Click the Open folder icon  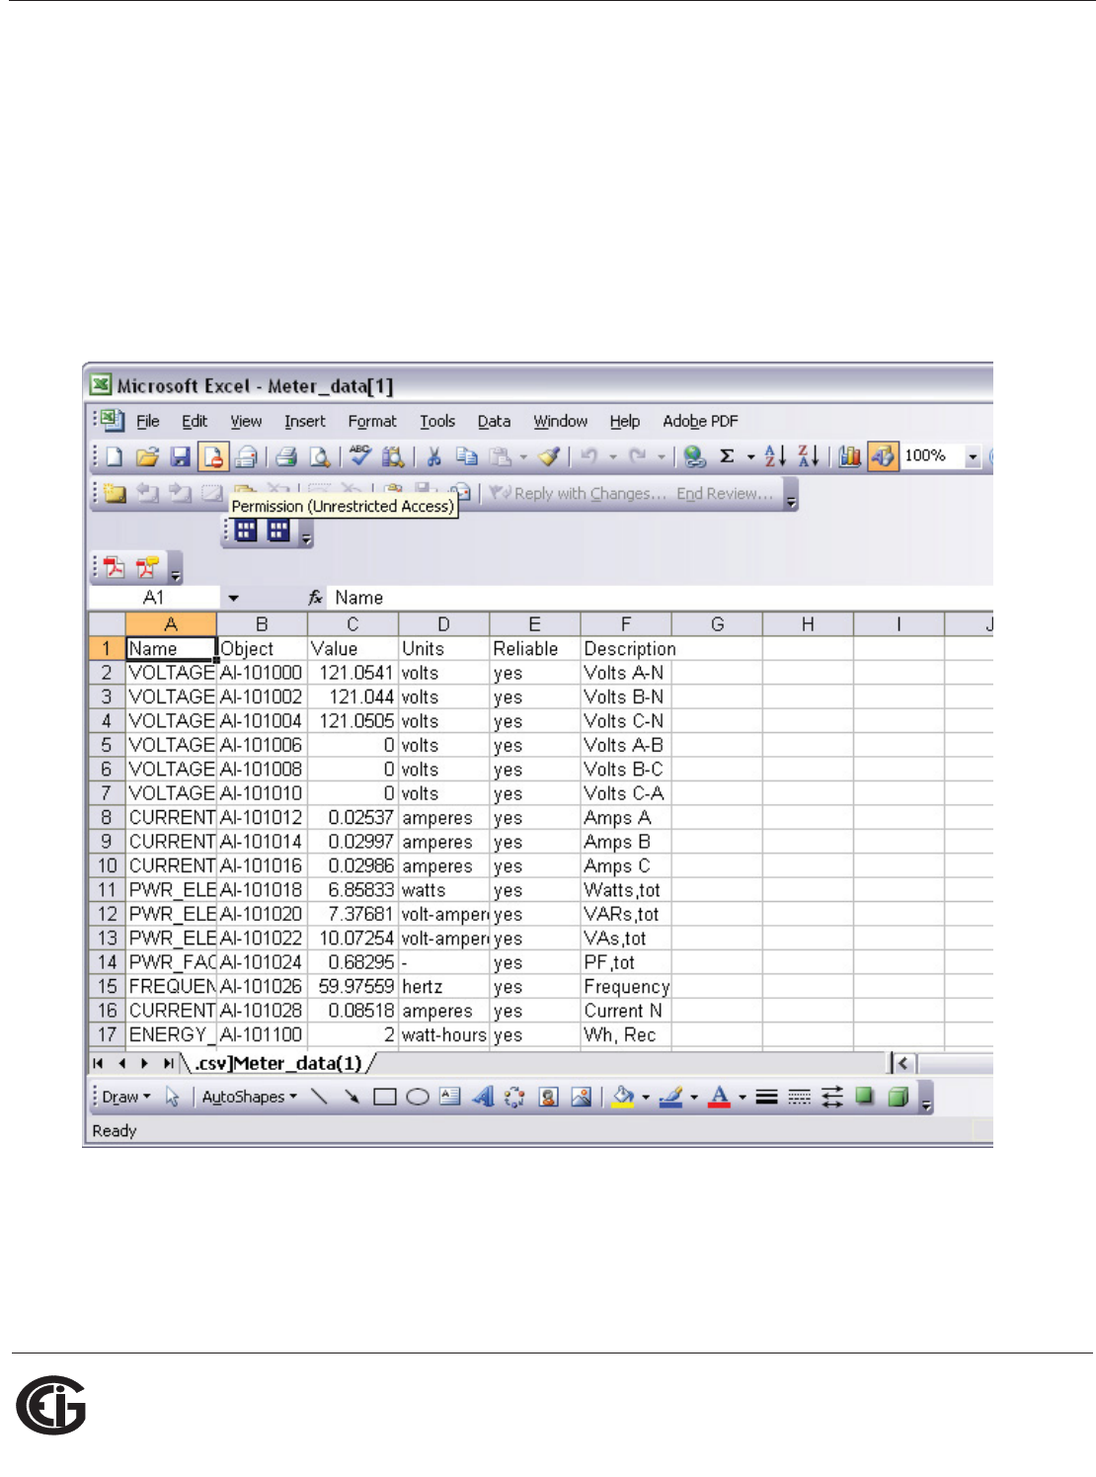click(x=147, y=456)
